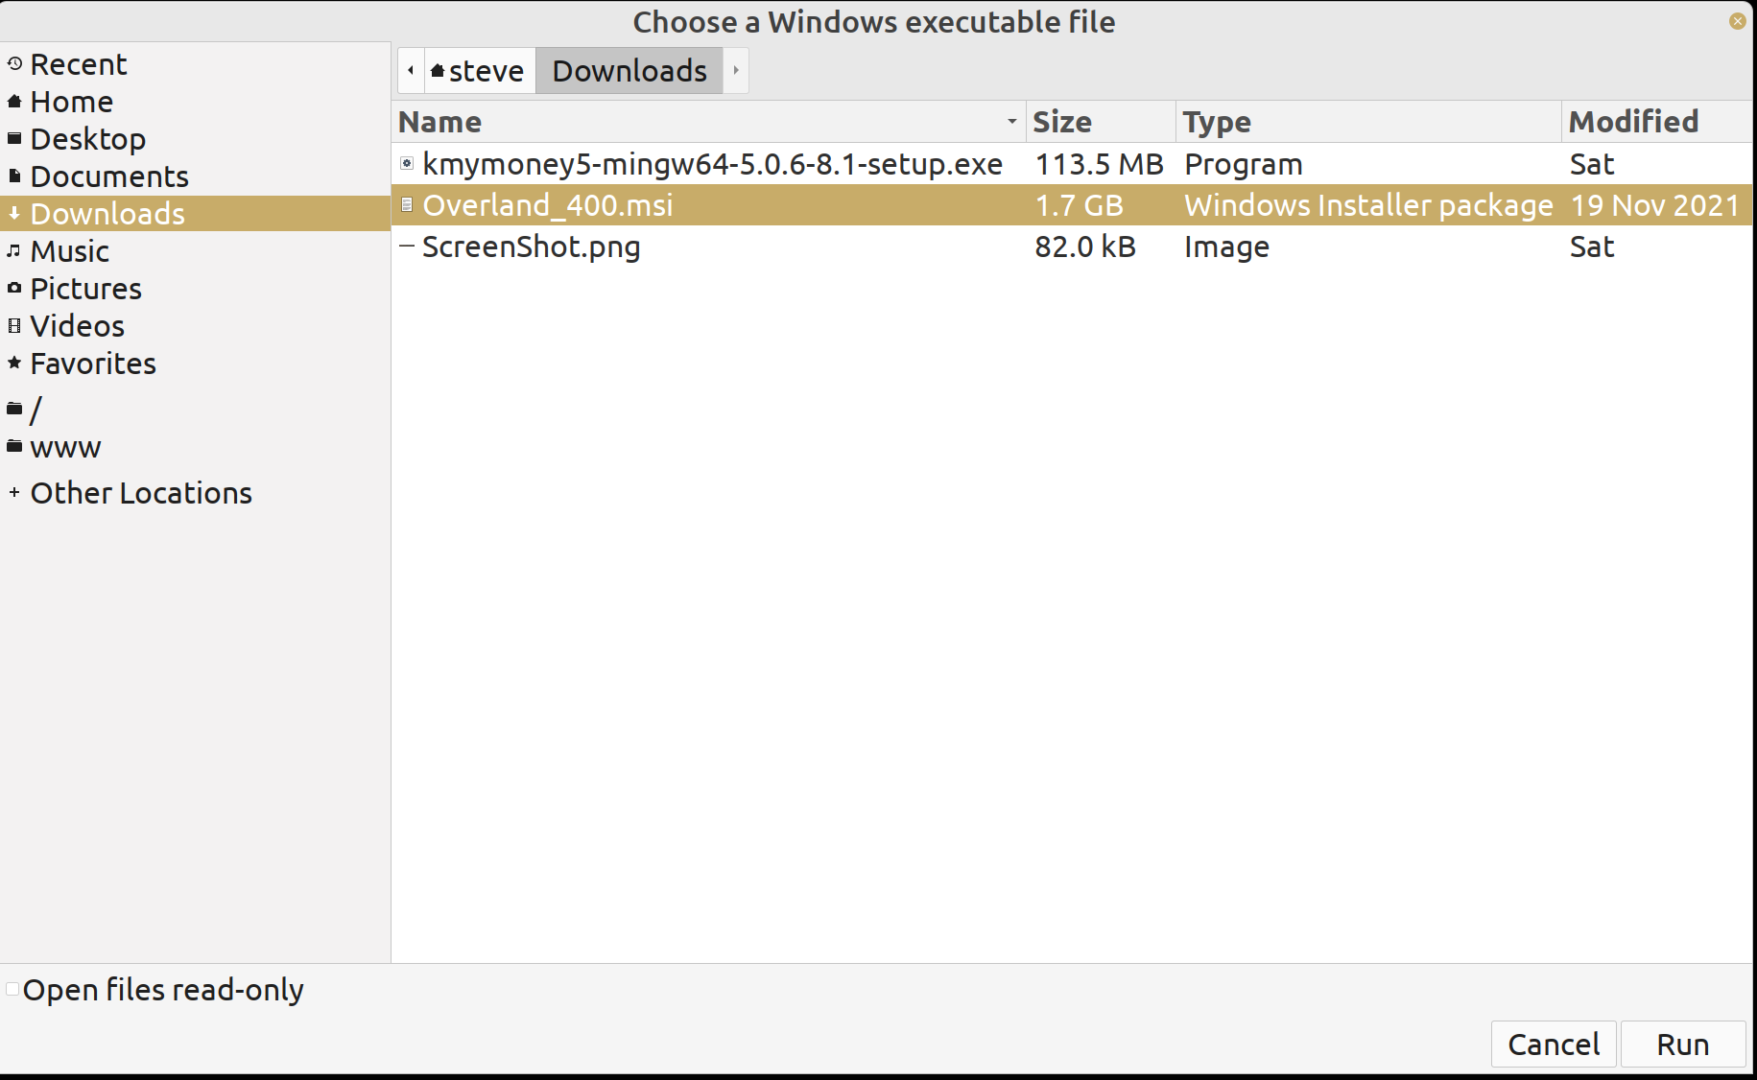Click the installer icon beside Overland_400.msi

click(x=408, y=204)
